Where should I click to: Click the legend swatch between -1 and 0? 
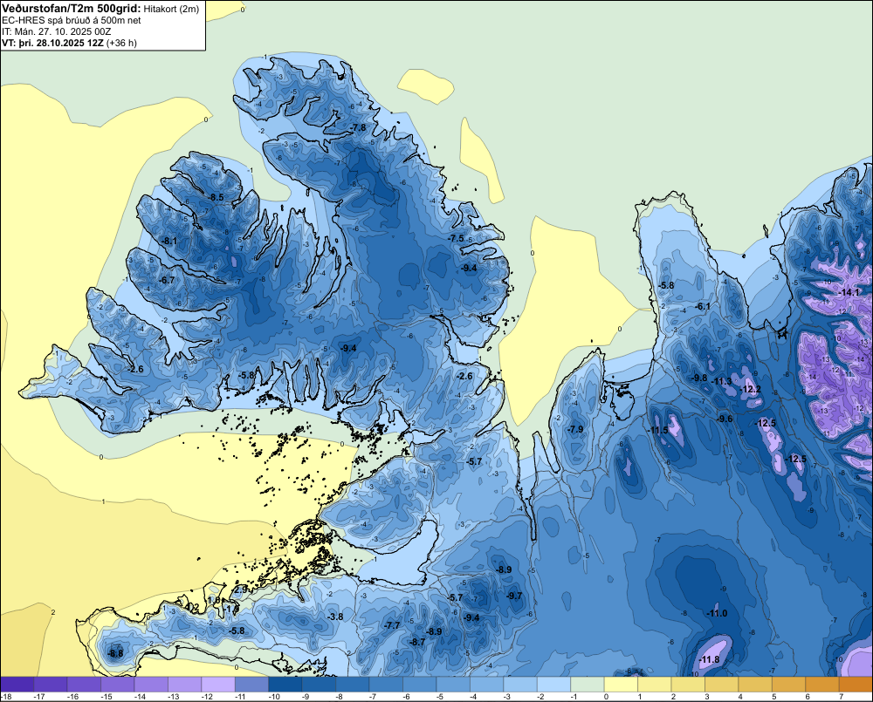(588, 685)
